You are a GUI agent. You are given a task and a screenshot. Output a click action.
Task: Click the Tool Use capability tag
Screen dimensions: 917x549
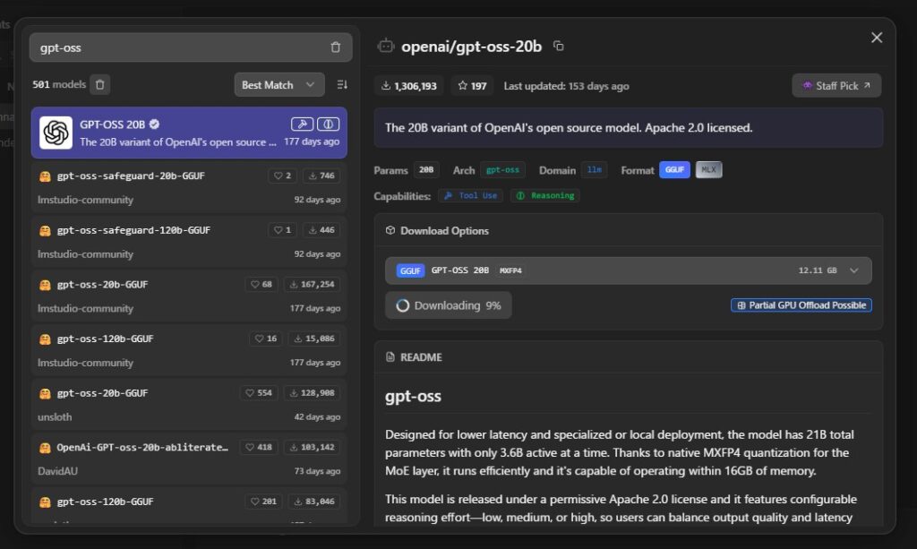(x=470, y=195)
